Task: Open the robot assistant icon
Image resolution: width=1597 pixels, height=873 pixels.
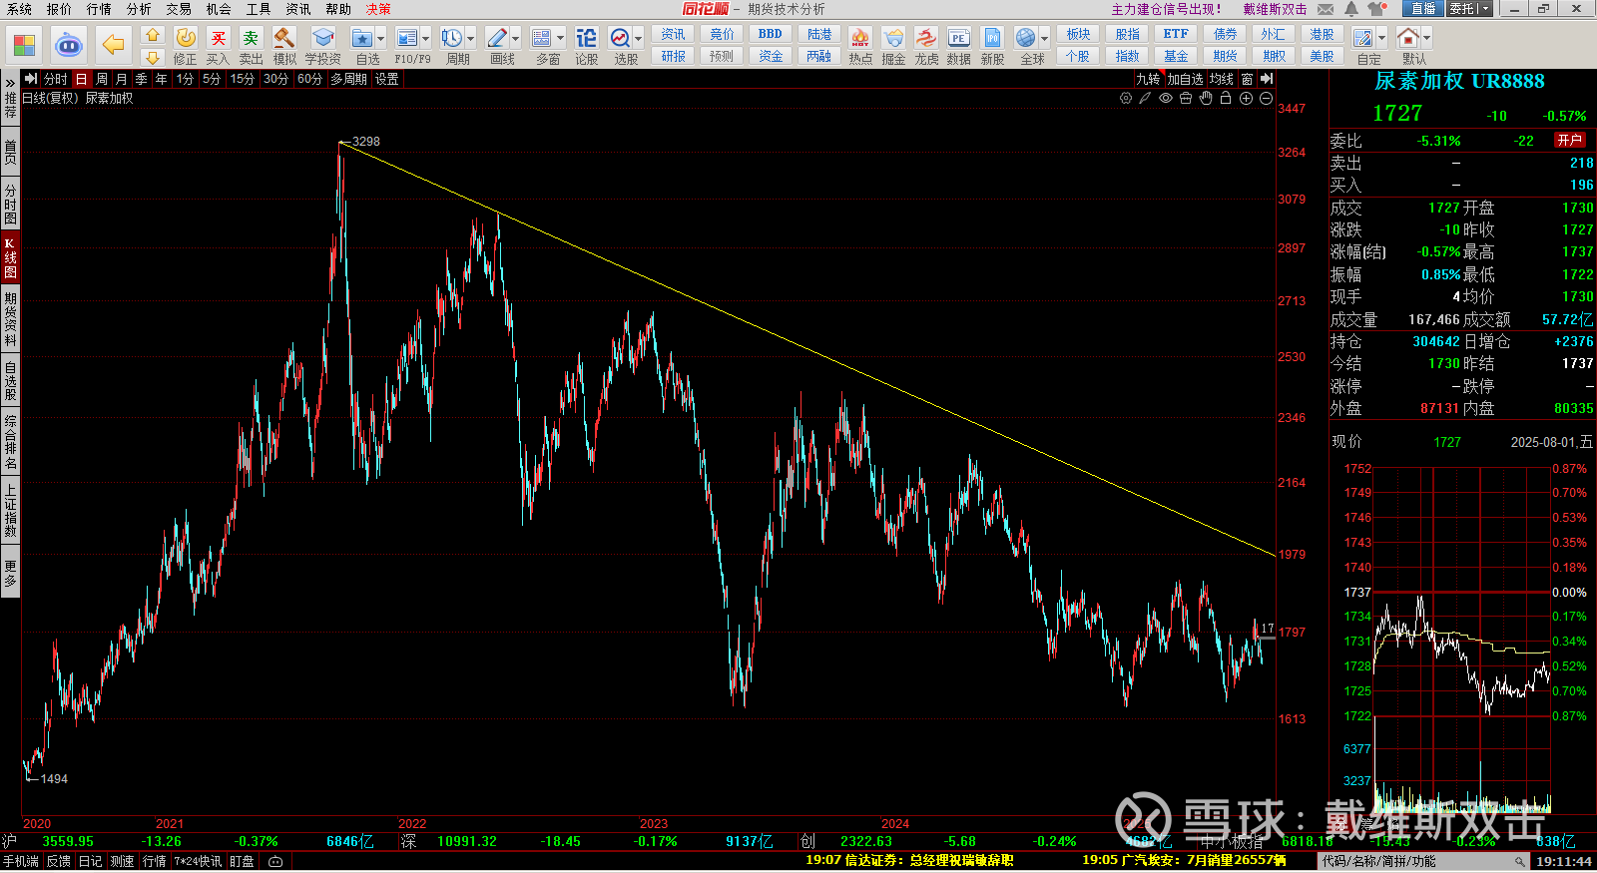Action: 69,45
